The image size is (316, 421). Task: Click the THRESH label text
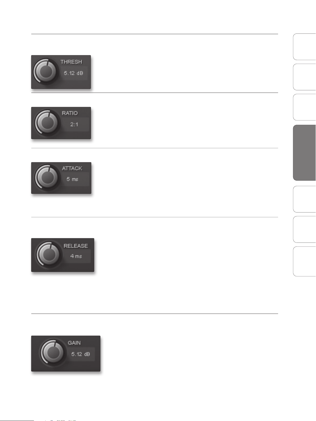(x=71, y=62)
